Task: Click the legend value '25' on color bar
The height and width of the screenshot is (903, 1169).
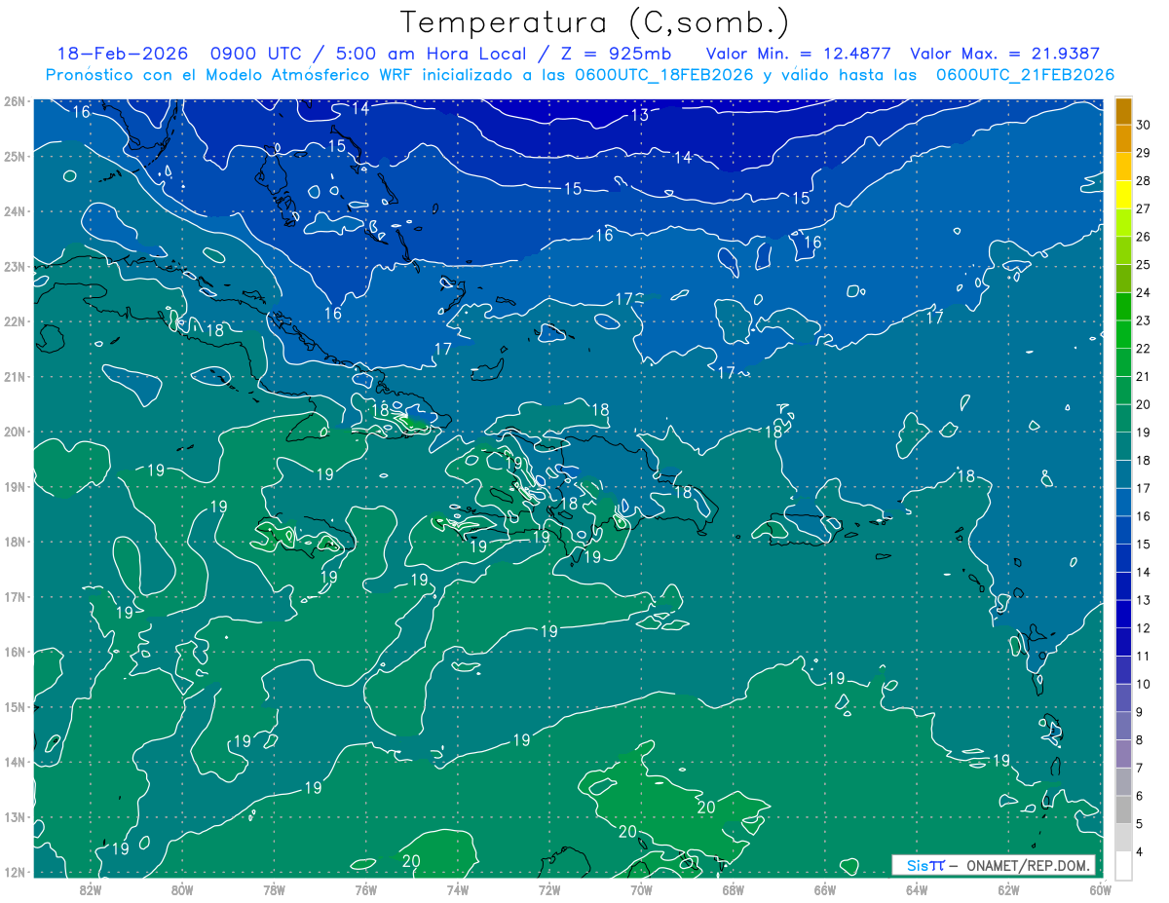Action: (1144, 264)
